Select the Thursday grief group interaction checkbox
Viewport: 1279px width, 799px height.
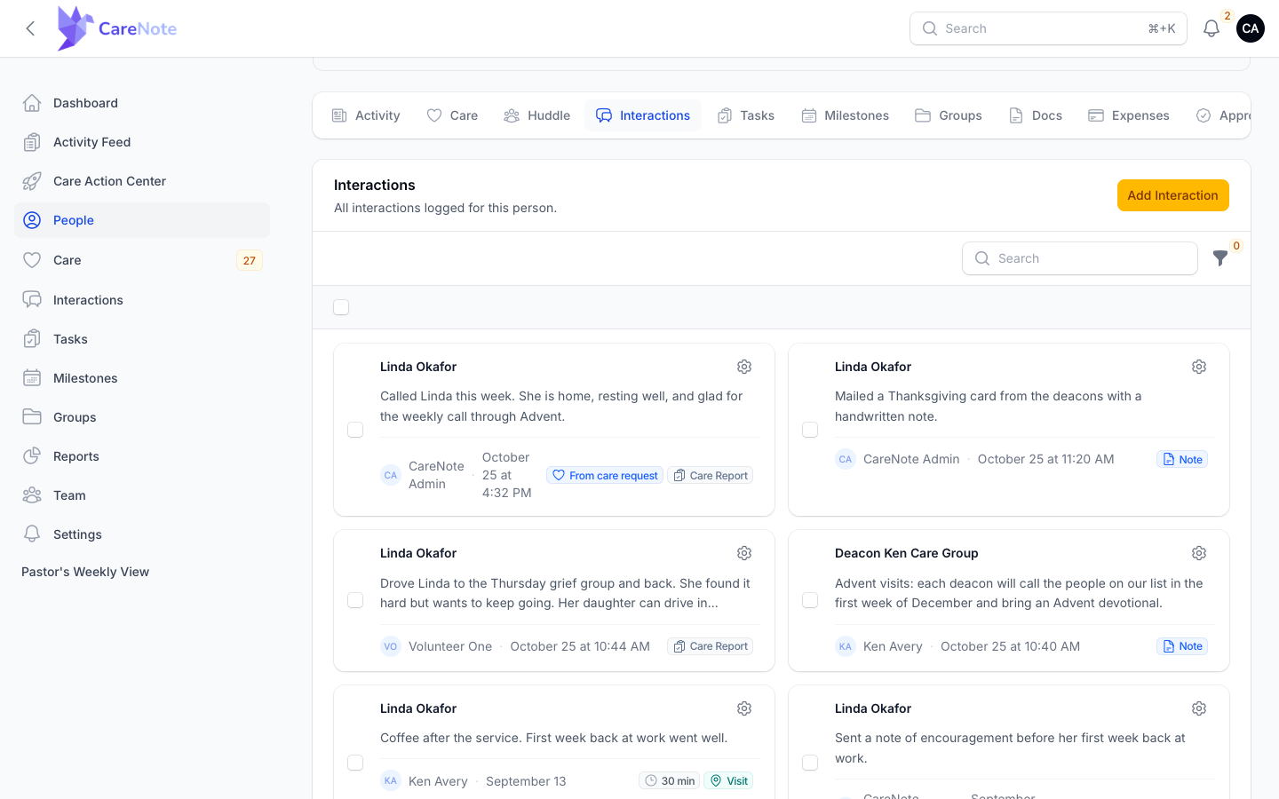tap(355, 600)
